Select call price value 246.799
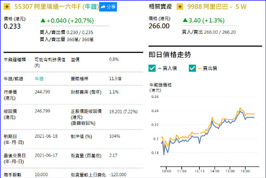The height and width of the screenshot is (178, 266). [x=43, y=111]
